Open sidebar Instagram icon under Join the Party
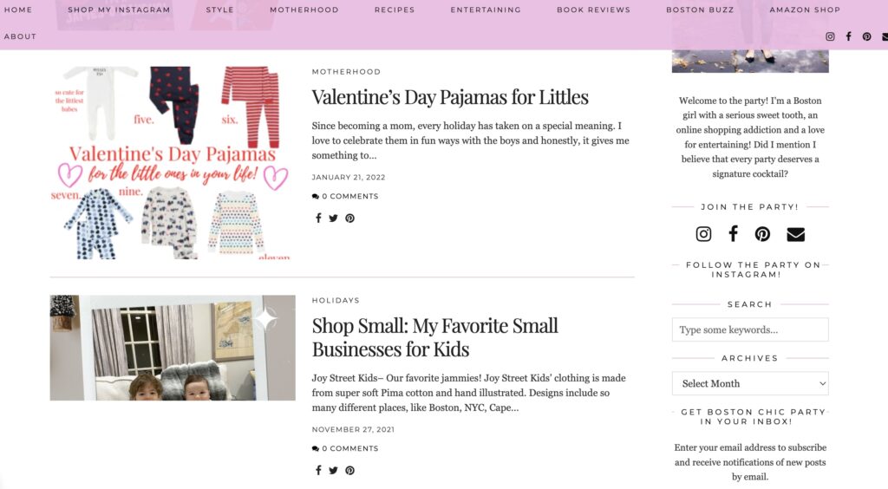This screenshot has height=489, width=888. point(704,234)
